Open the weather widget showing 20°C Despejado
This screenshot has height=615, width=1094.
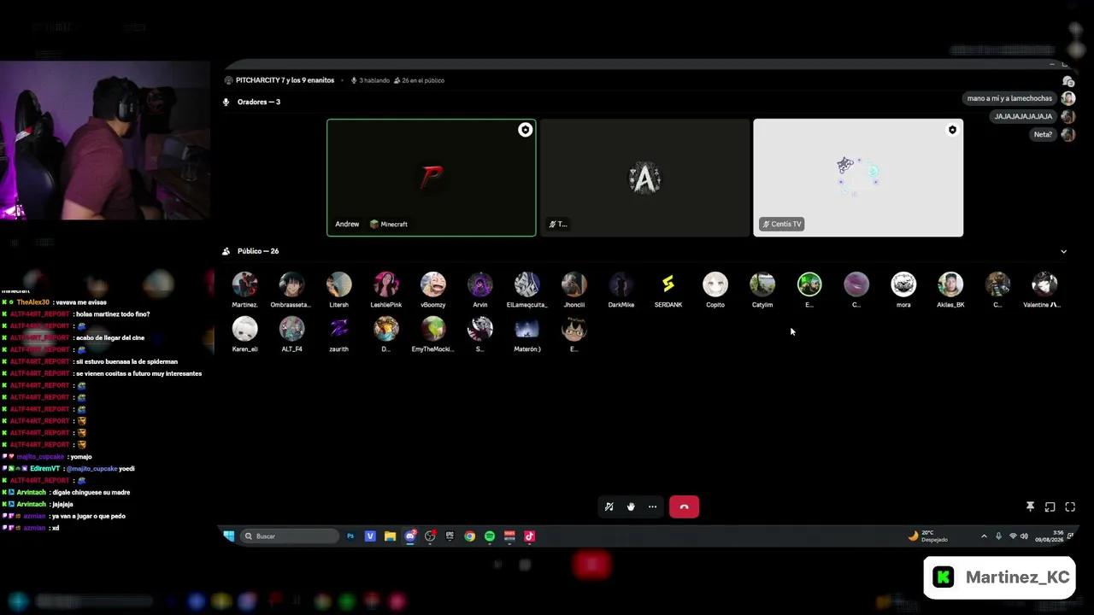point(928,536)
